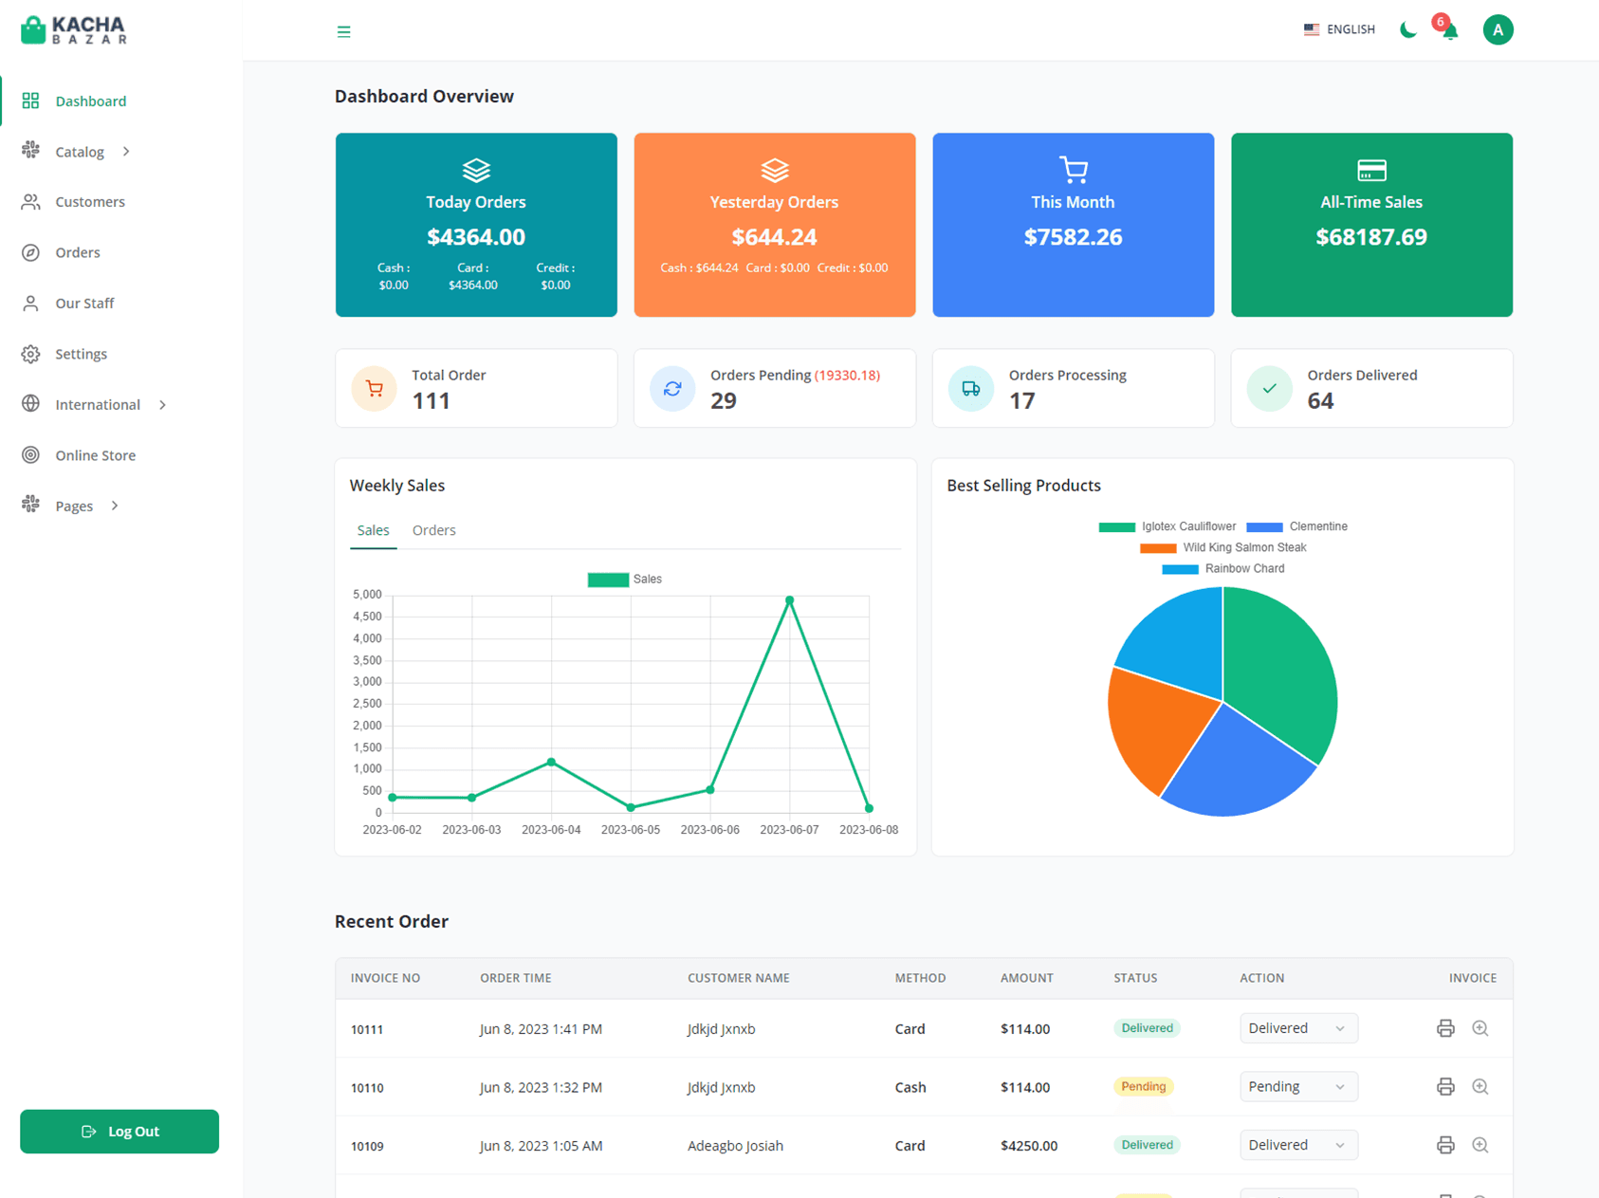Click the This Month cart icon
Screen dimensions: 1599x1198
[1074, 170]
